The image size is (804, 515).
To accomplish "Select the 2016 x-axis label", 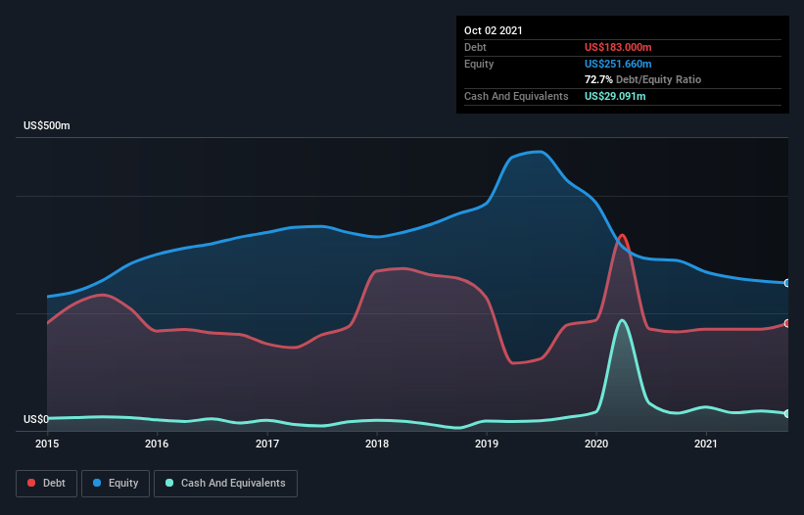I will (157, 444).
